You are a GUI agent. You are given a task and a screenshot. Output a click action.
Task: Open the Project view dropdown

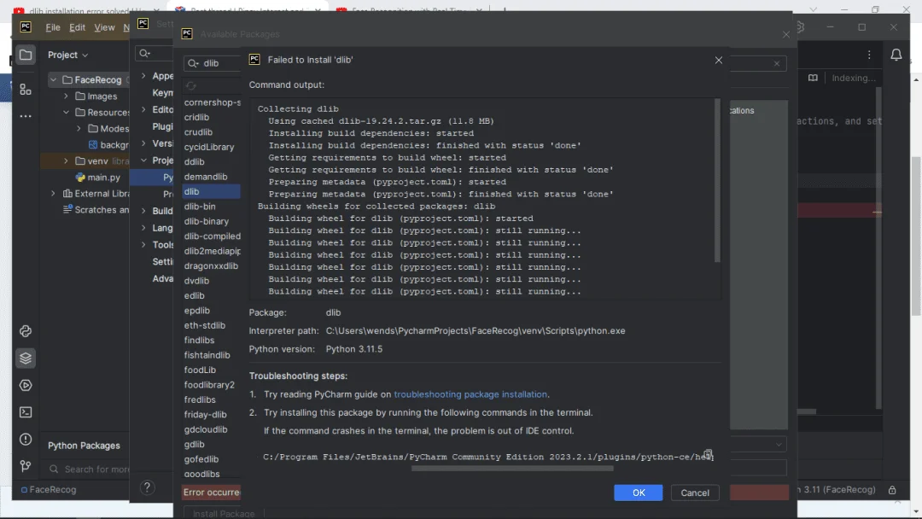tap(68, 55)
